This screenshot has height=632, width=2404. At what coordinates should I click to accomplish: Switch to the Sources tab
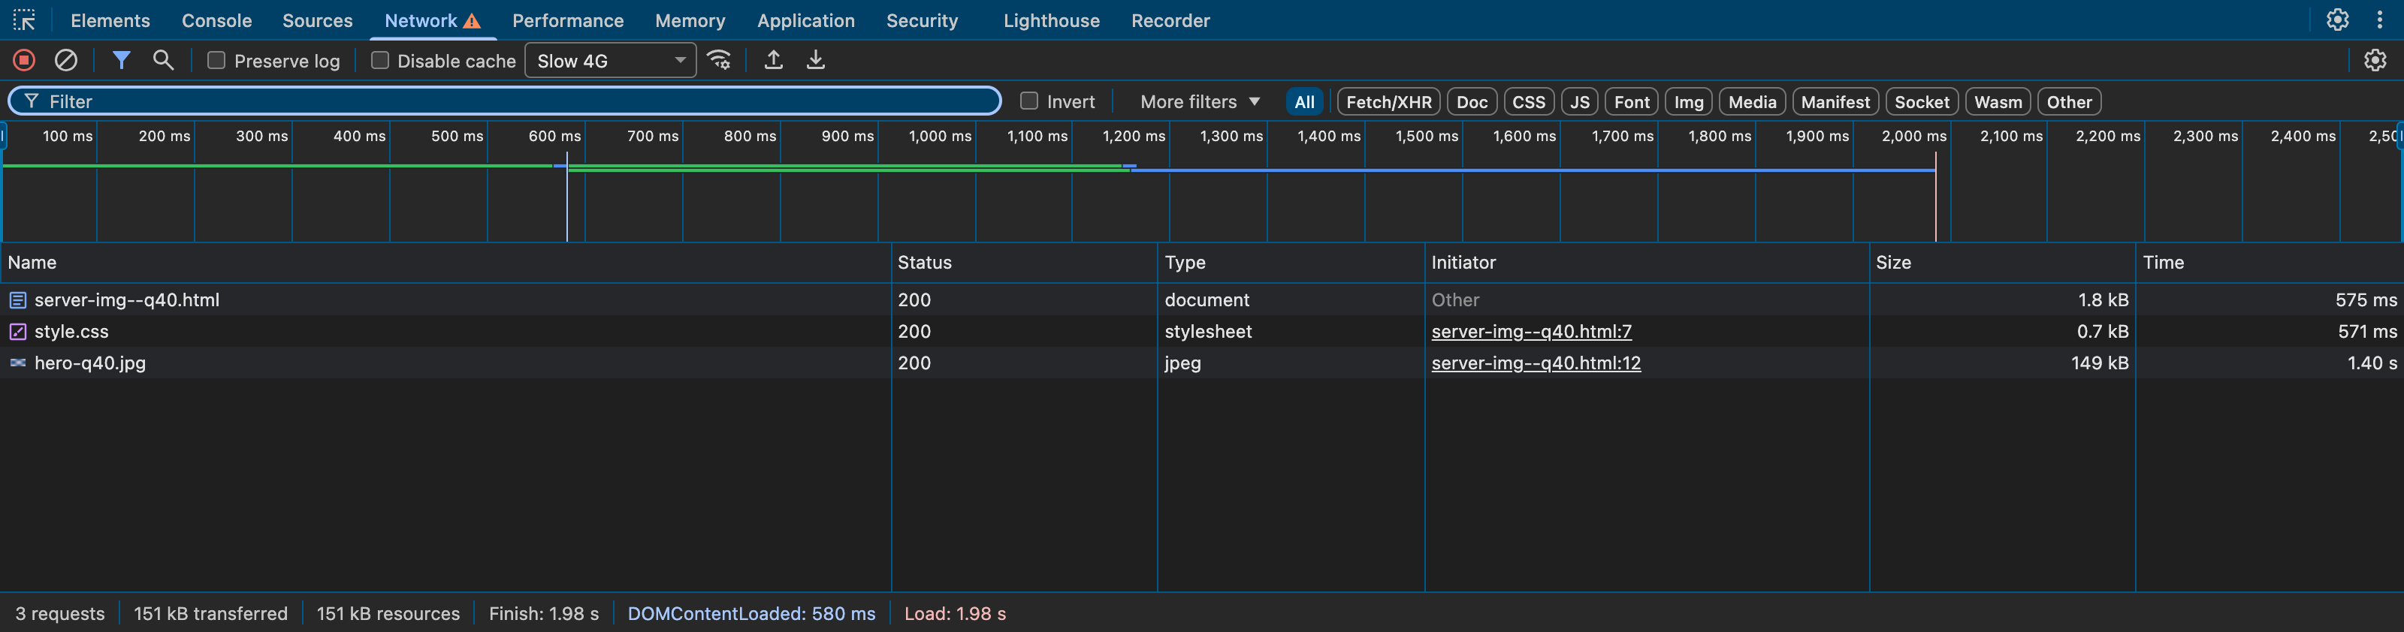tap(317, 20)
